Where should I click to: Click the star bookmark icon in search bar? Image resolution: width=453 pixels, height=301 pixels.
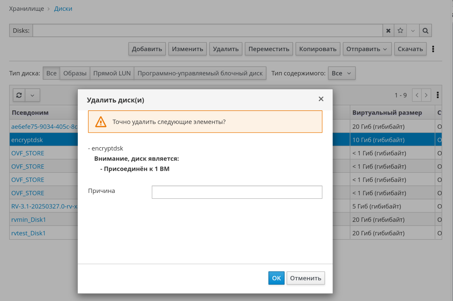(400, 31)
